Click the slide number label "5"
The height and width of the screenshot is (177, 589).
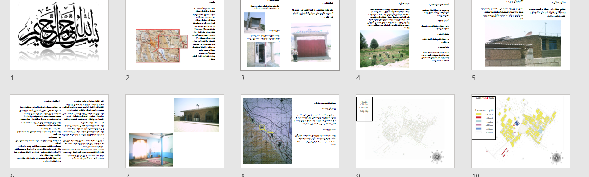click(474, 78)
